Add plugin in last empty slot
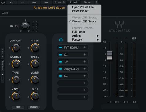 point(85,97)
